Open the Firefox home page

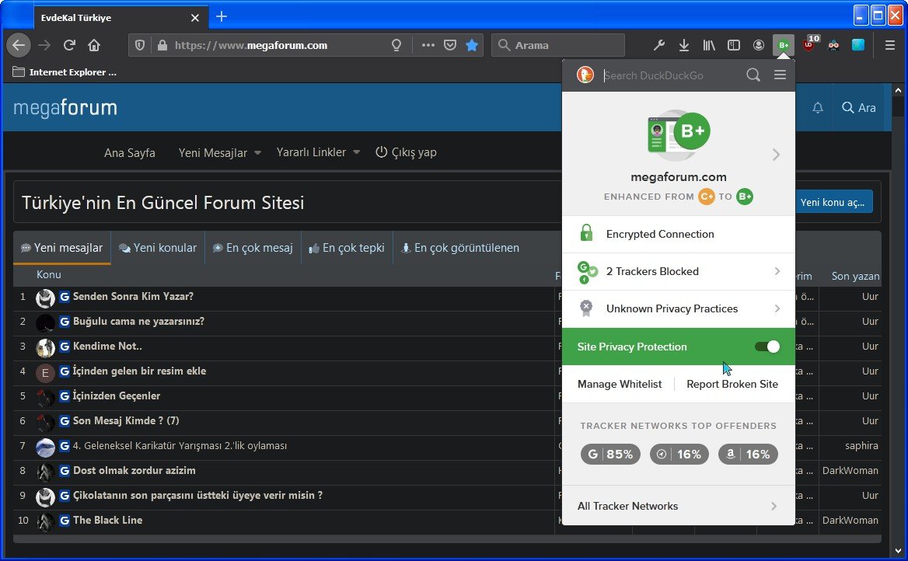[94, 45]
